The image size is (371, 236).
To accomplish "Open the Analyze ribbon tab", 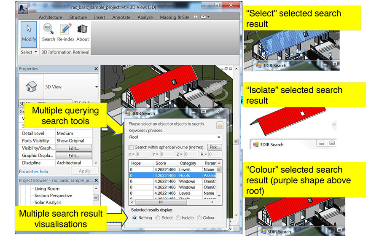I will [x=145, y=17].
